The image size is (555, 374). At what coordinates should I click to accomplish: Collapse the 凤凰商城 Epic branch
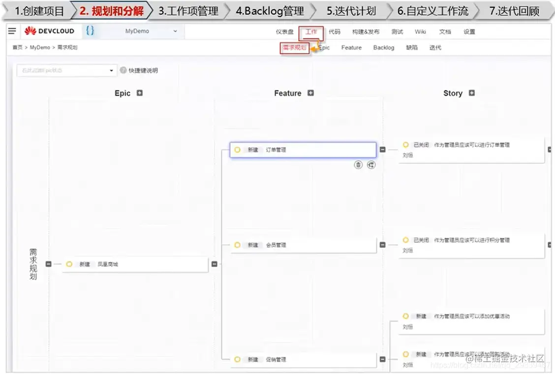(215, 264)
